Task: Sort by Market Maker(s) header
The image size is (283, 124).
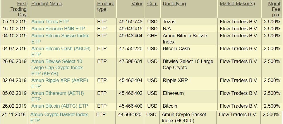Action: [x=237, y=4]
